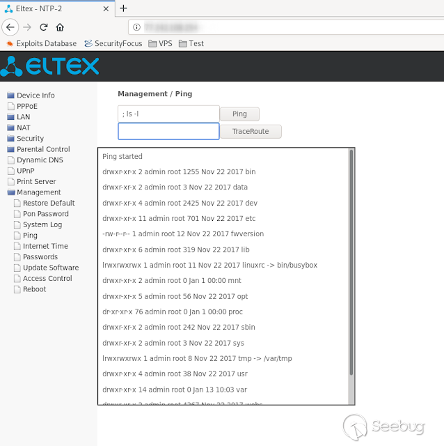Open the Dynamic DNS page

[35, 160]
